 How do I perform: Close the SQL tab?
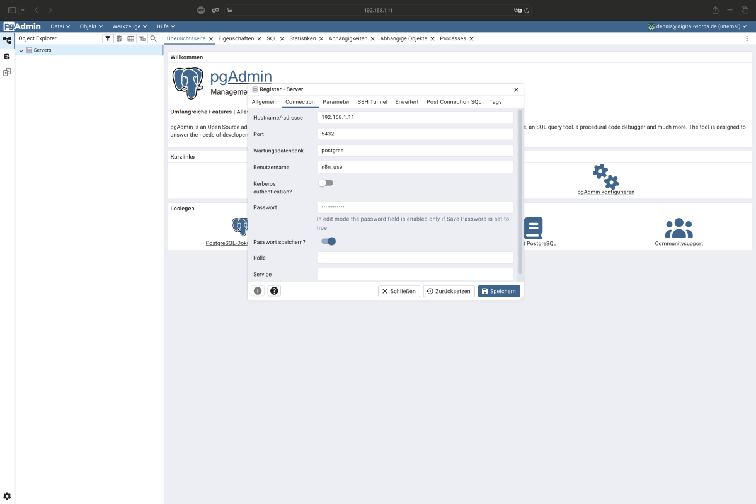pyautogui.click(x=282, y=39)
